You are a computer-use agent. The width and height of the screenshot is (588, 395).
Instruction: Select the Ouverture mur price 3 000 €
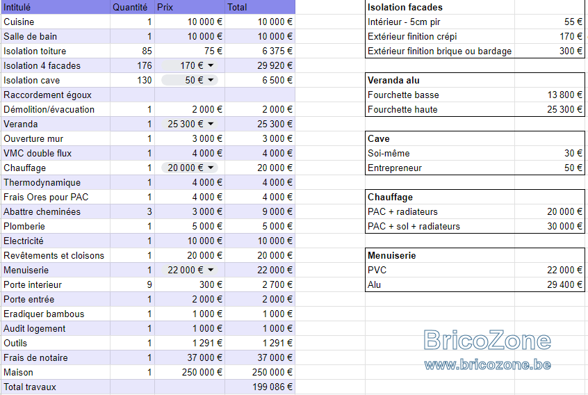[190, 139]
